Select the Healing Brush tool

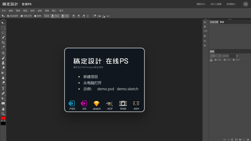coord(3,53)
